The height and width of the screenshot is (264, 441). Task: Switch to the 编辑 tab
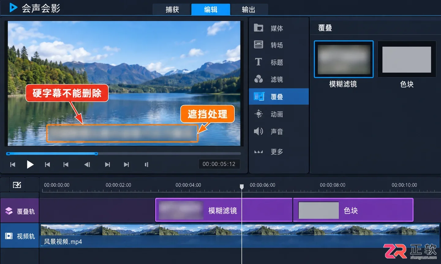tap(211, 9)
